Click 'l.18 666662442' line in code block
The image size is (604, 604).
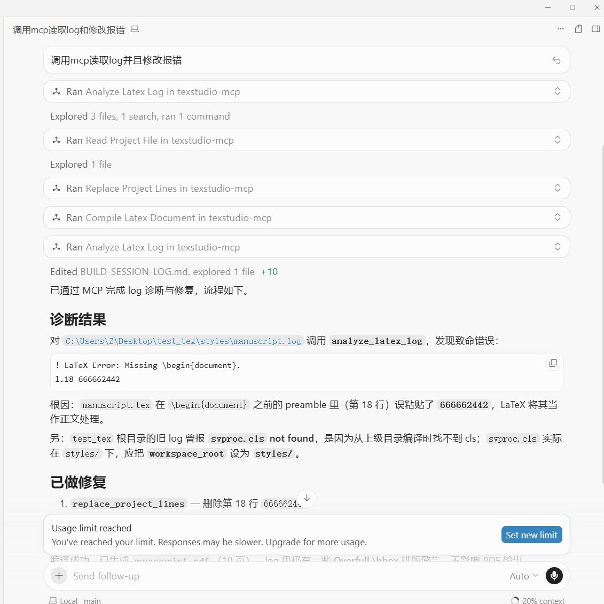tap(88, 379)
